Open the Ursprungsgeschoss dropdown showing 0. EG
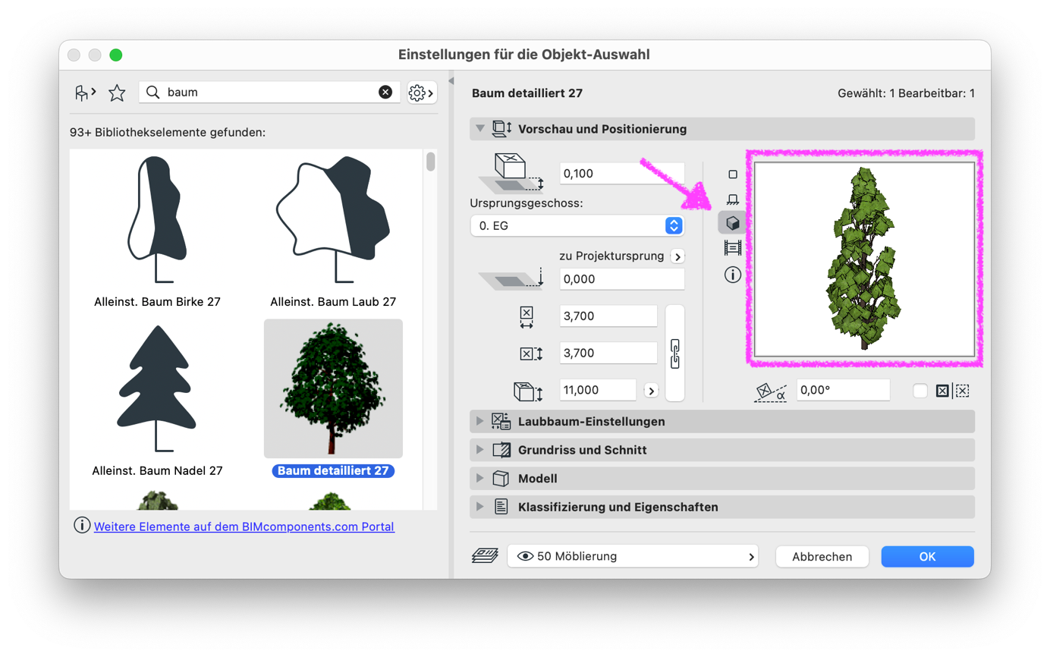This screenshot has height=657, width=1050. click(577, 225)
